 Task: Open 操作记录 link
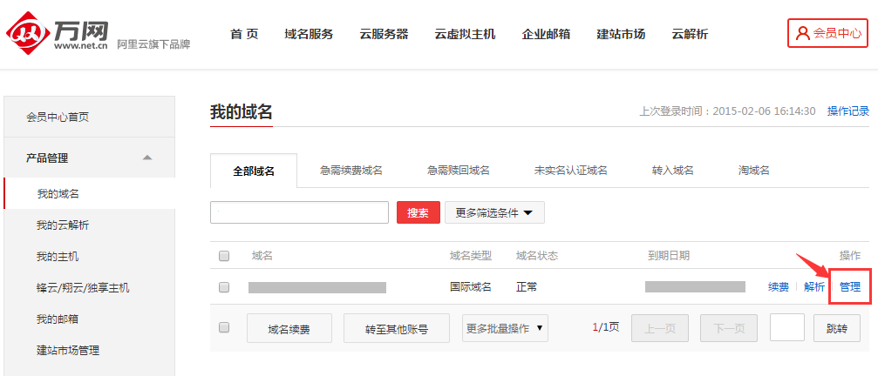coord(847,111)
